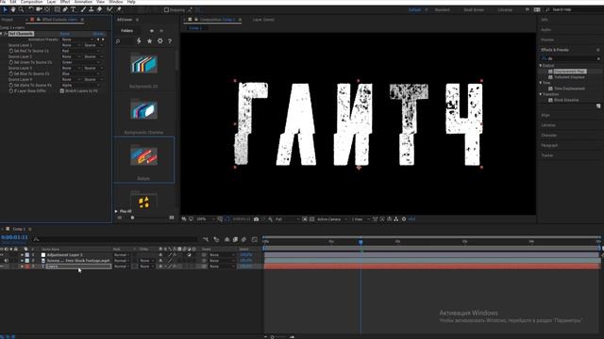The image size is (604, 339).
Task: Toggle the Snapping checkbox
Action: (166, 10)
